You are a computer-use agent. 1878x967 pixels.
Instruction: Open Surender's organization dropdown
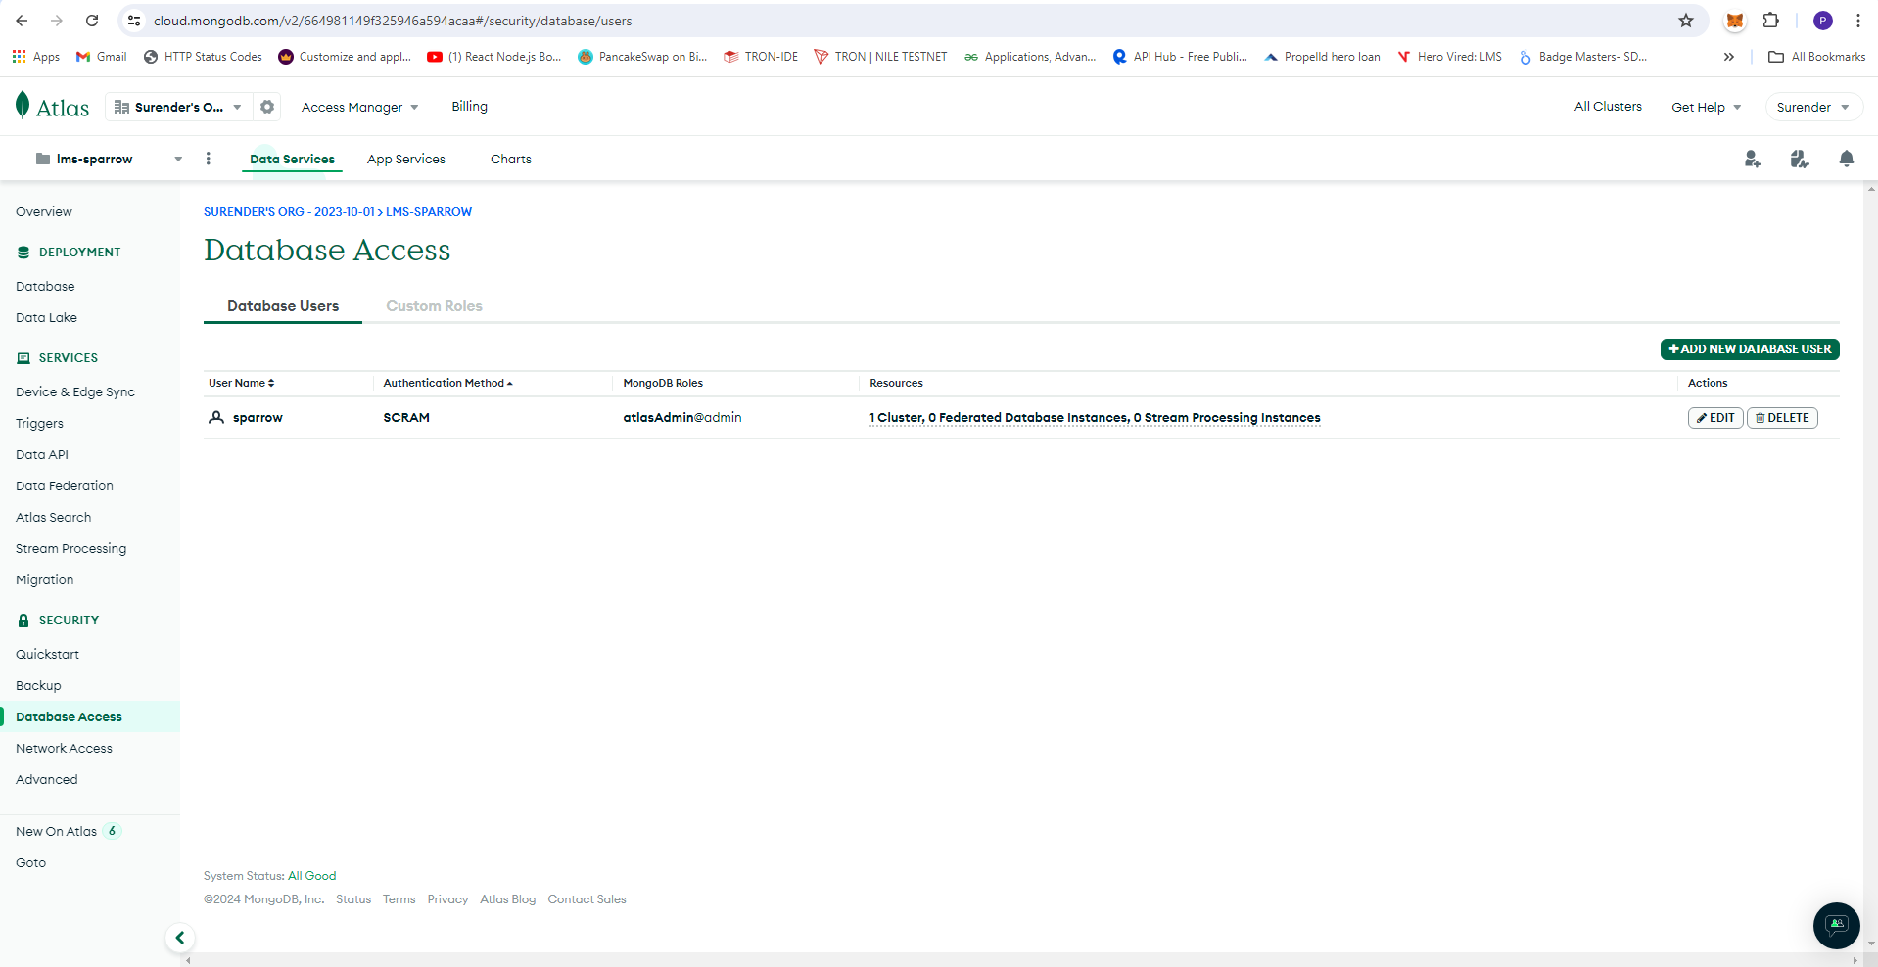[177, 107]
